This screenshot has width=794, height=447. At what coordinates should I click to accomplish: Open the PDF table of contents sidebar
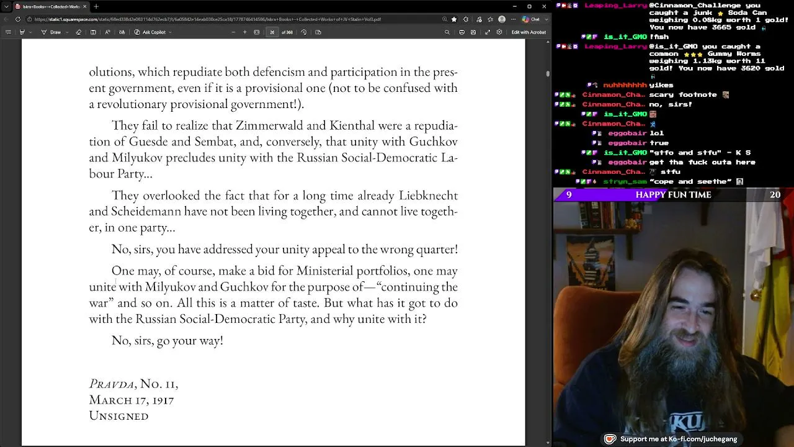click(x=8, y=32)
